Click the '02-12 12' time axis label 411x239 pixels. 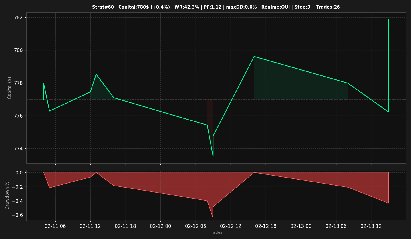231,226
